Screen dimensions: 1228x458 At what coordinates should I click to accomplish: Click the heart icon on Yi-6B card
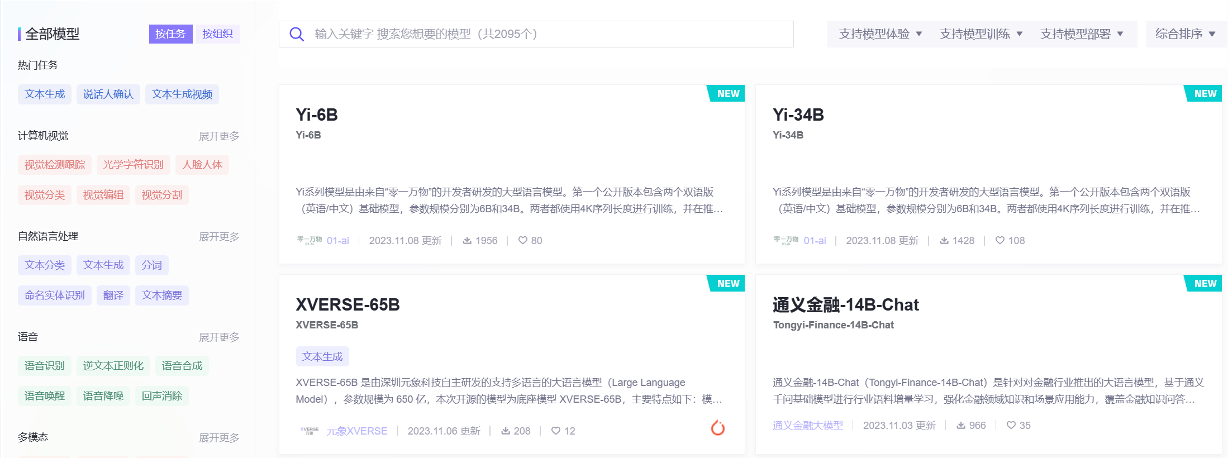[x=522, y=240]
